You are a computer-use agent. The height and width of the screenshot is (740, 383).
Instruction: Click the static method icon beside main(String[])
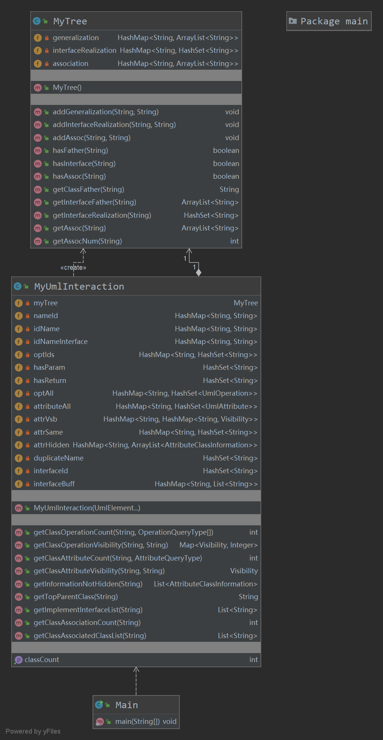[100, 722]
